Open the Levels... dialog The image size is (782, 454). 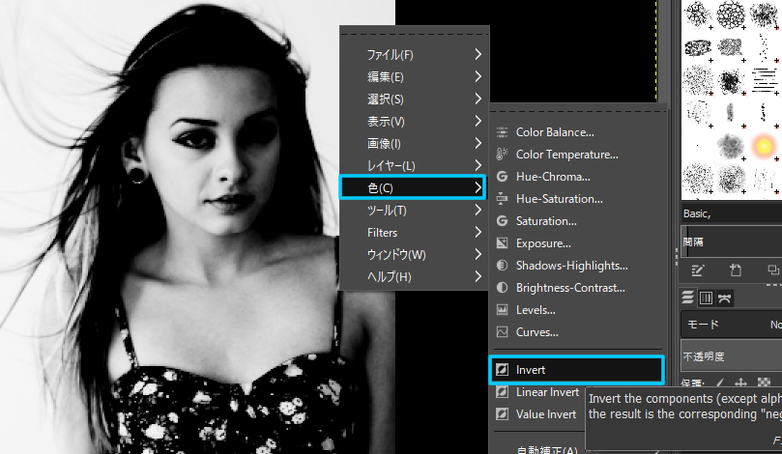[578, 310]
